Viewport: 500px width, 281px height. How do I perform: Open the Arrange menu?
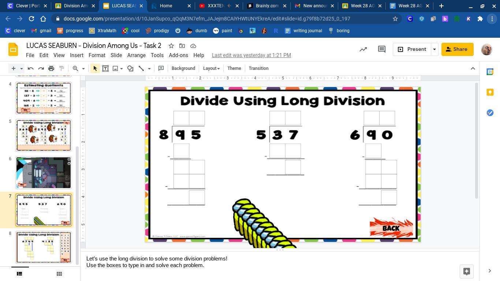(136, 55)
